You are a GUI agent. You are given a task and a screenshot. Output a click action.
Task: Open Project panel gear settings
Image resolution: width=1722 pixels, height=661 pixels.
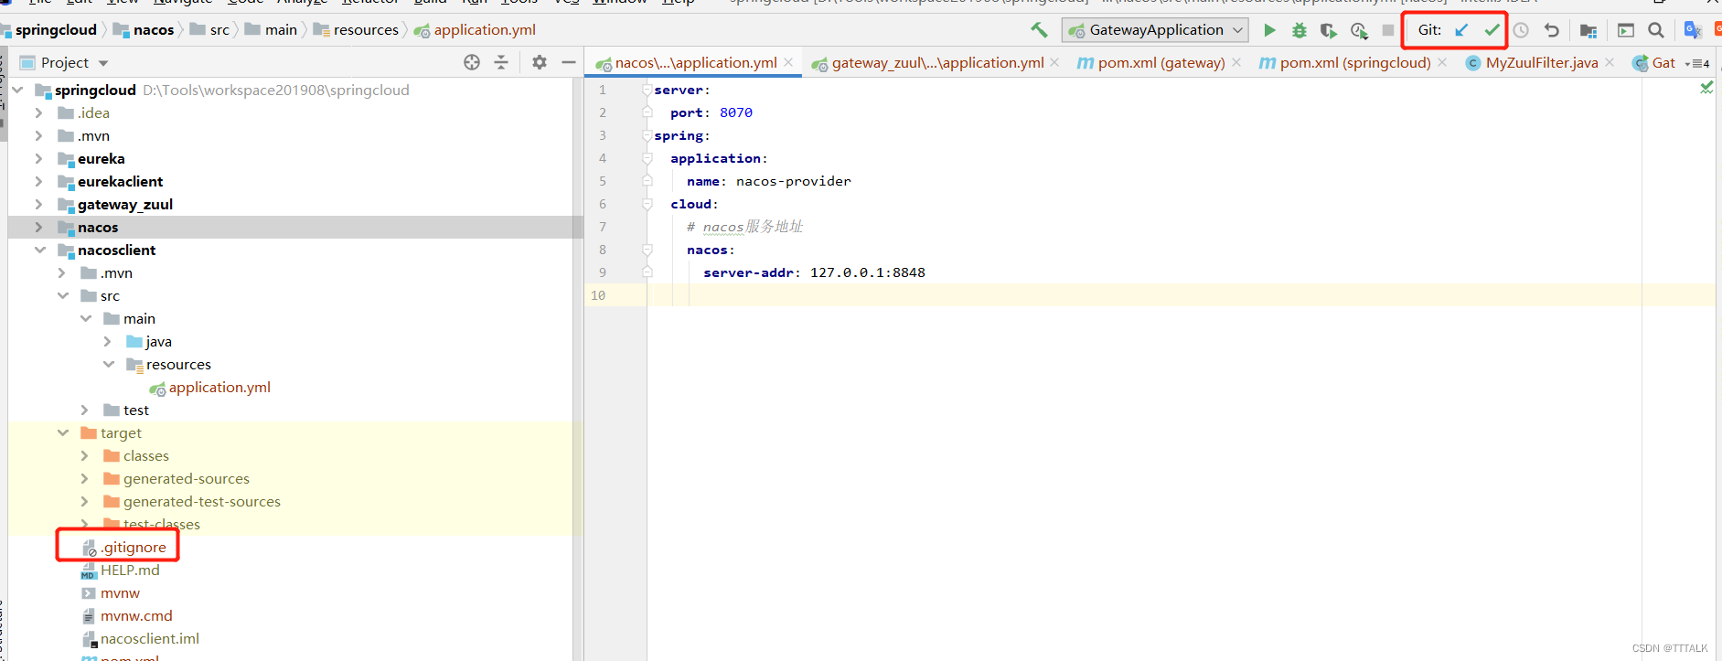pos(540,62)
